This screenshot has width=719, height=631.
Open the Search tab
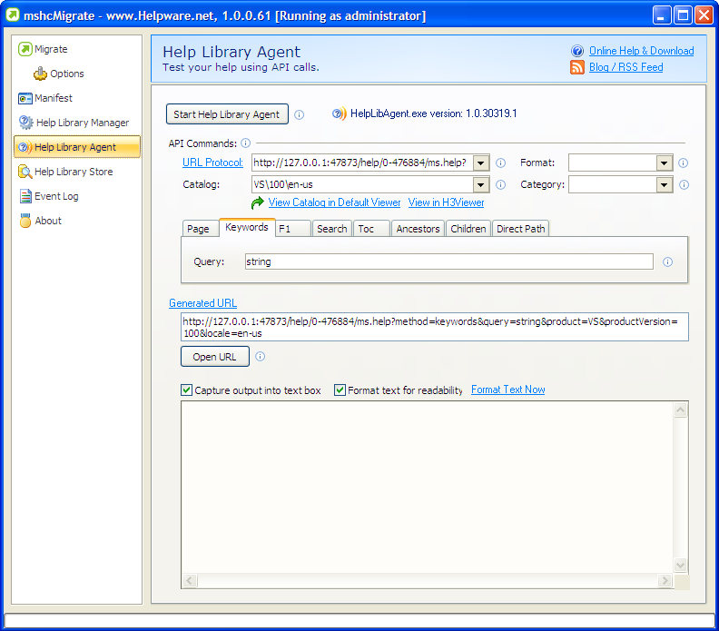tap(332, 229)
